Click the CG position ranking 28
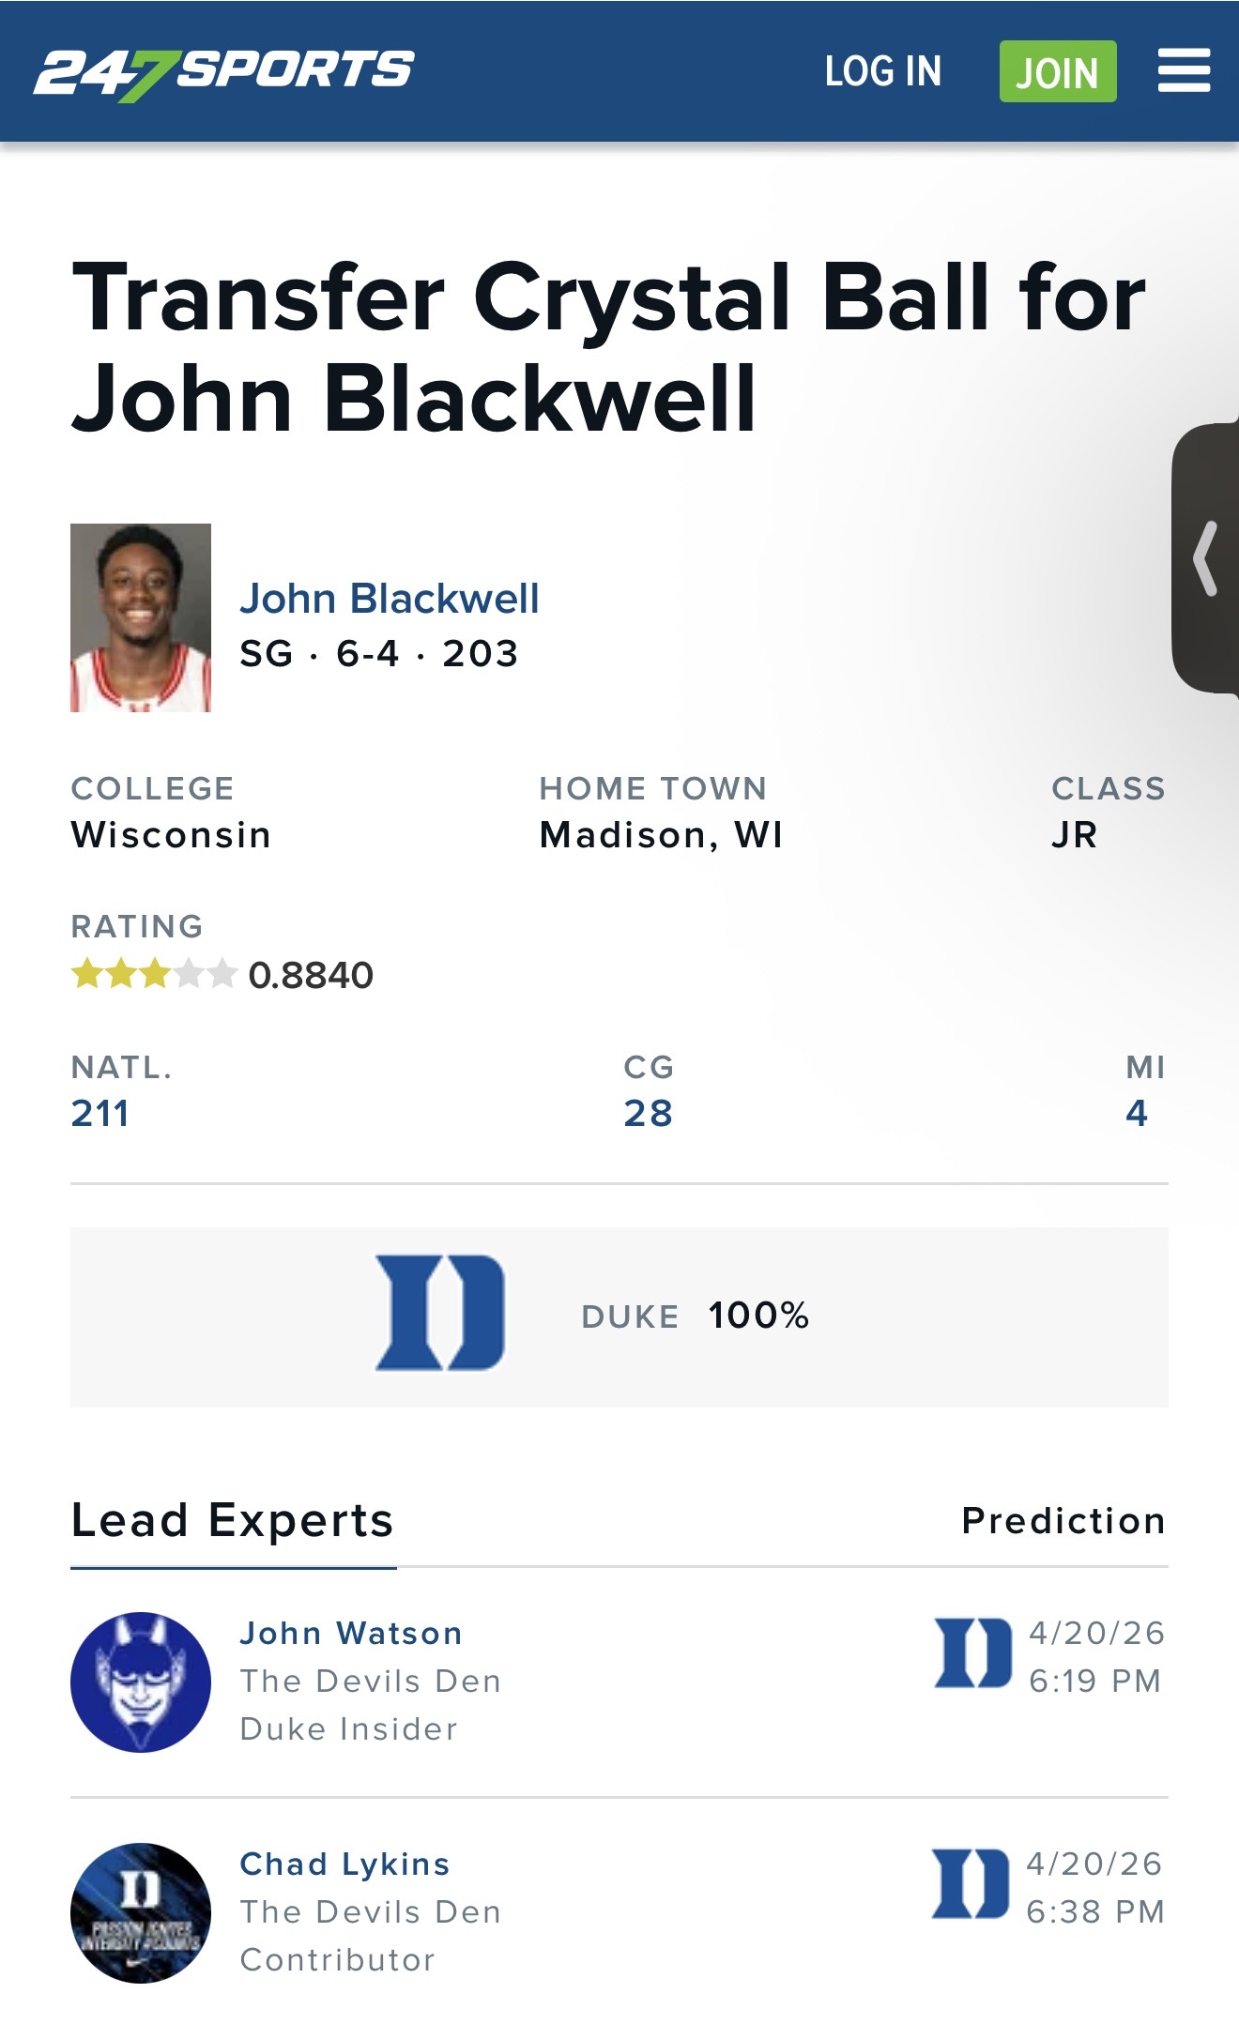 pos(648,1114)
